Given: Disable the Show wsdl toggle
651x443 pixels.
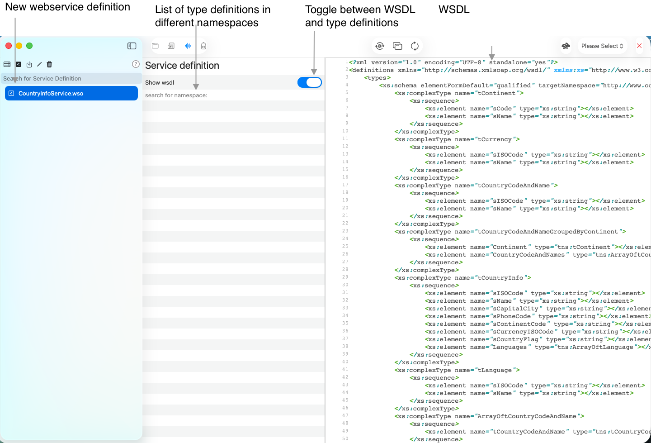Looking at the screenshot, I should click(310, 82).
